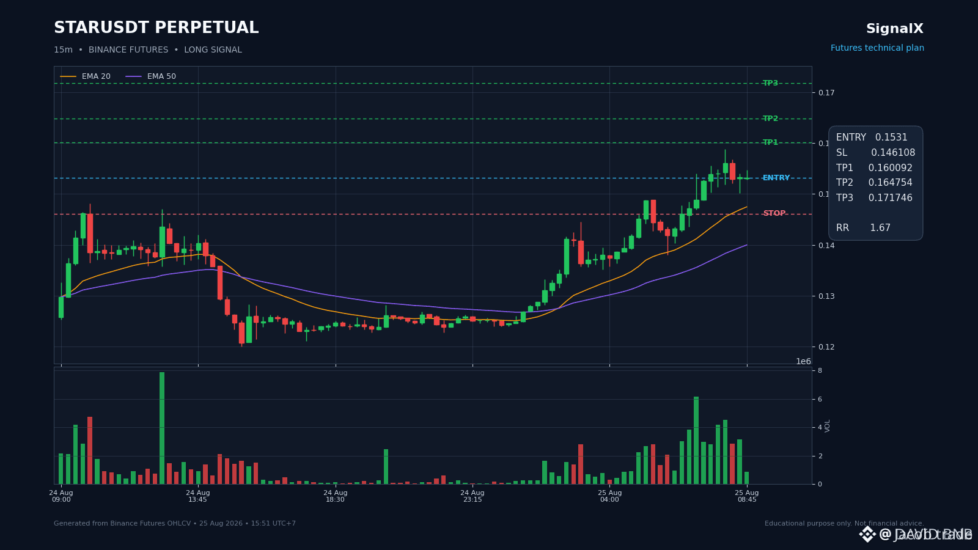This screenshot has width=978, height=550.
Task: Click the Educational purpose only disclaimer
Action: tap(844, 524)
